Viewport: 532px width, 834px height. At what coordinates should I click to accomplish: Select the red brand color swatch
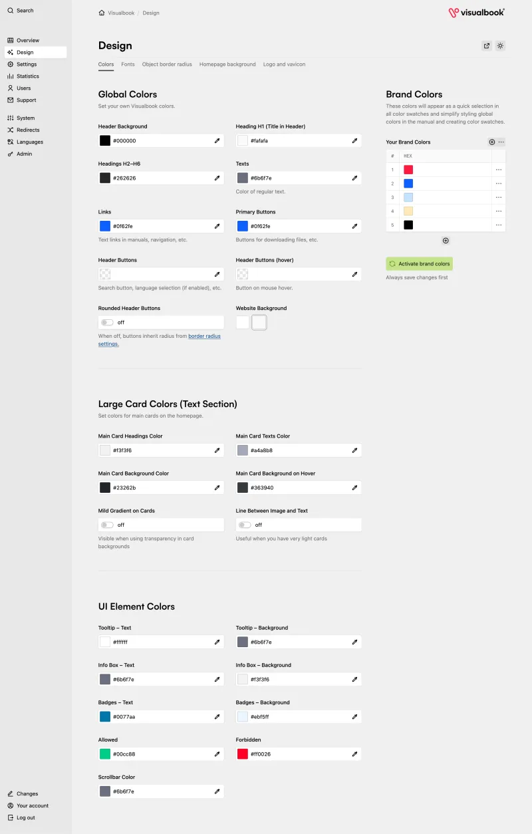(x=408, y=170)
